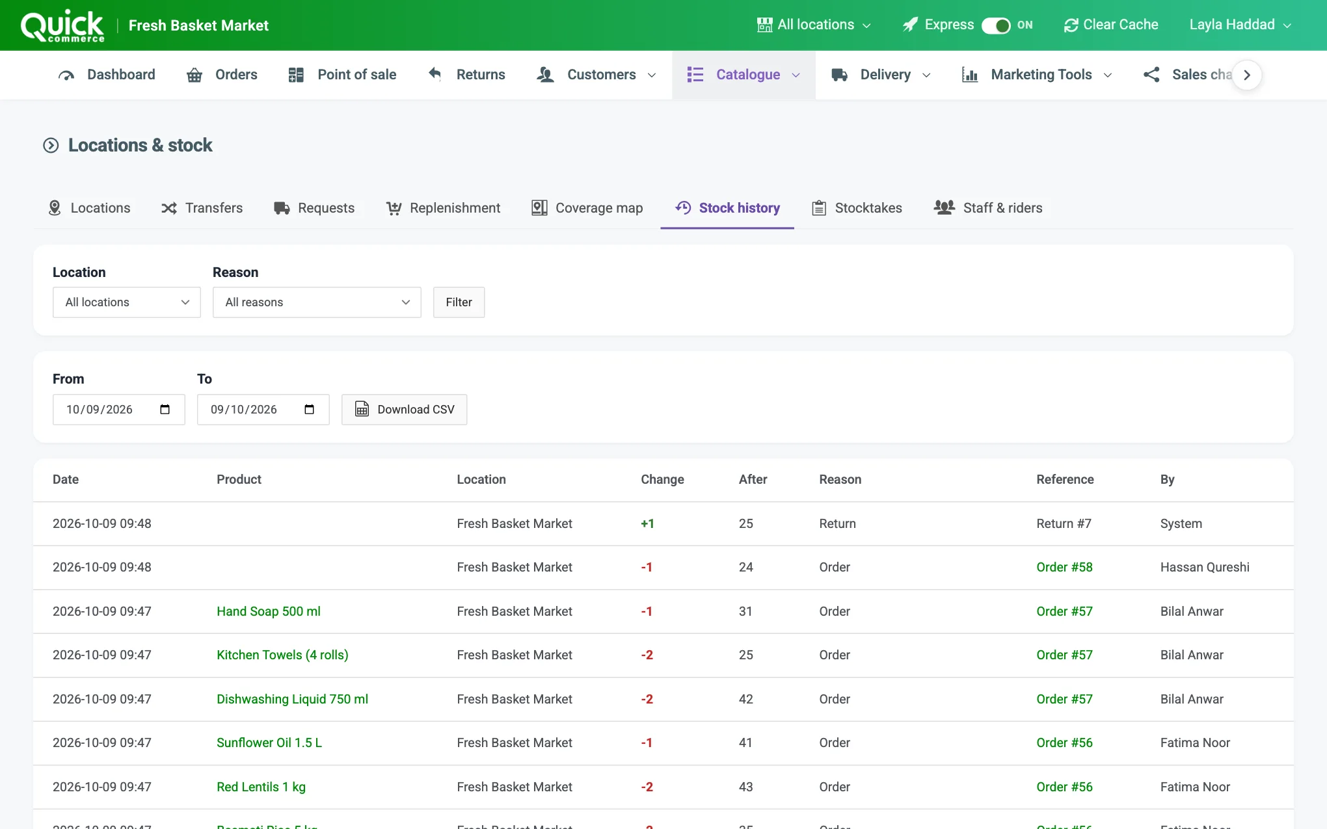Click the Orders basket icon
Viewport: 1327px width, 829px height.
pyautogui.click(x=194, y=75)
